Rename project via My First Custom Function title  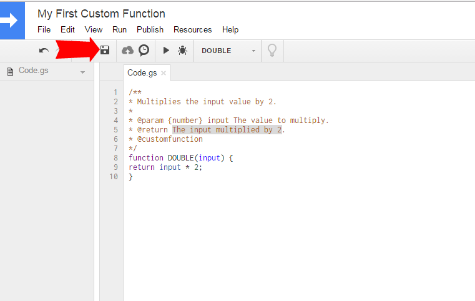101,13
